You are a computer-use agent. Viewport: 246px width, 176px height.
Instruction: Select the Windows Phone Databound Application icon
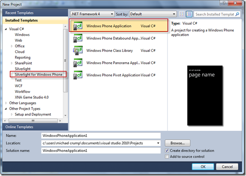tap(78, 38)
